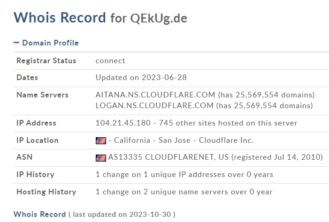
Task: View 745 other sites hosted on server
Action: click(228, 123)
